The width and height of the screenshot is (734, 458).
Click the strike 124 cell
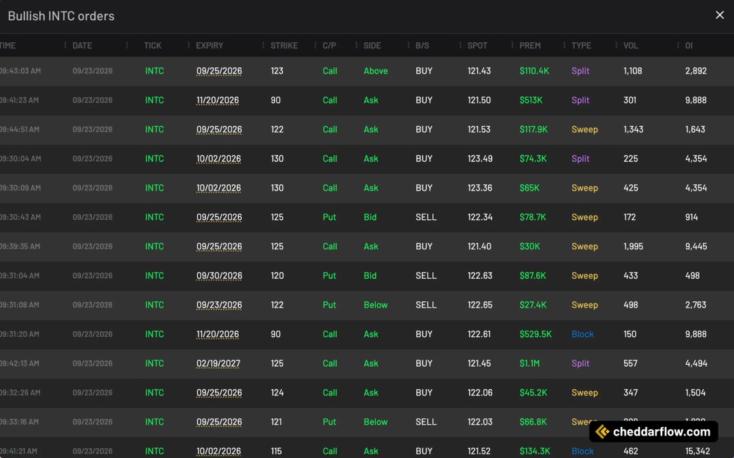pyautogui.click(x=277, y=392)
